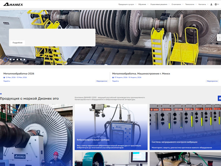Viewport: 221px width, 166px height.
Task: Open the Обучение menu
Action: pyautogui.click(x=142, y=4)
